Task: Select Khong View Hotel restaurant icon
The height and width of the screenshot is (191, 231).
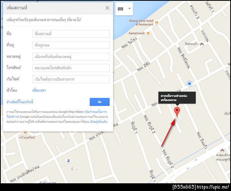Action: pyautogui.click(x=156, y=23)
